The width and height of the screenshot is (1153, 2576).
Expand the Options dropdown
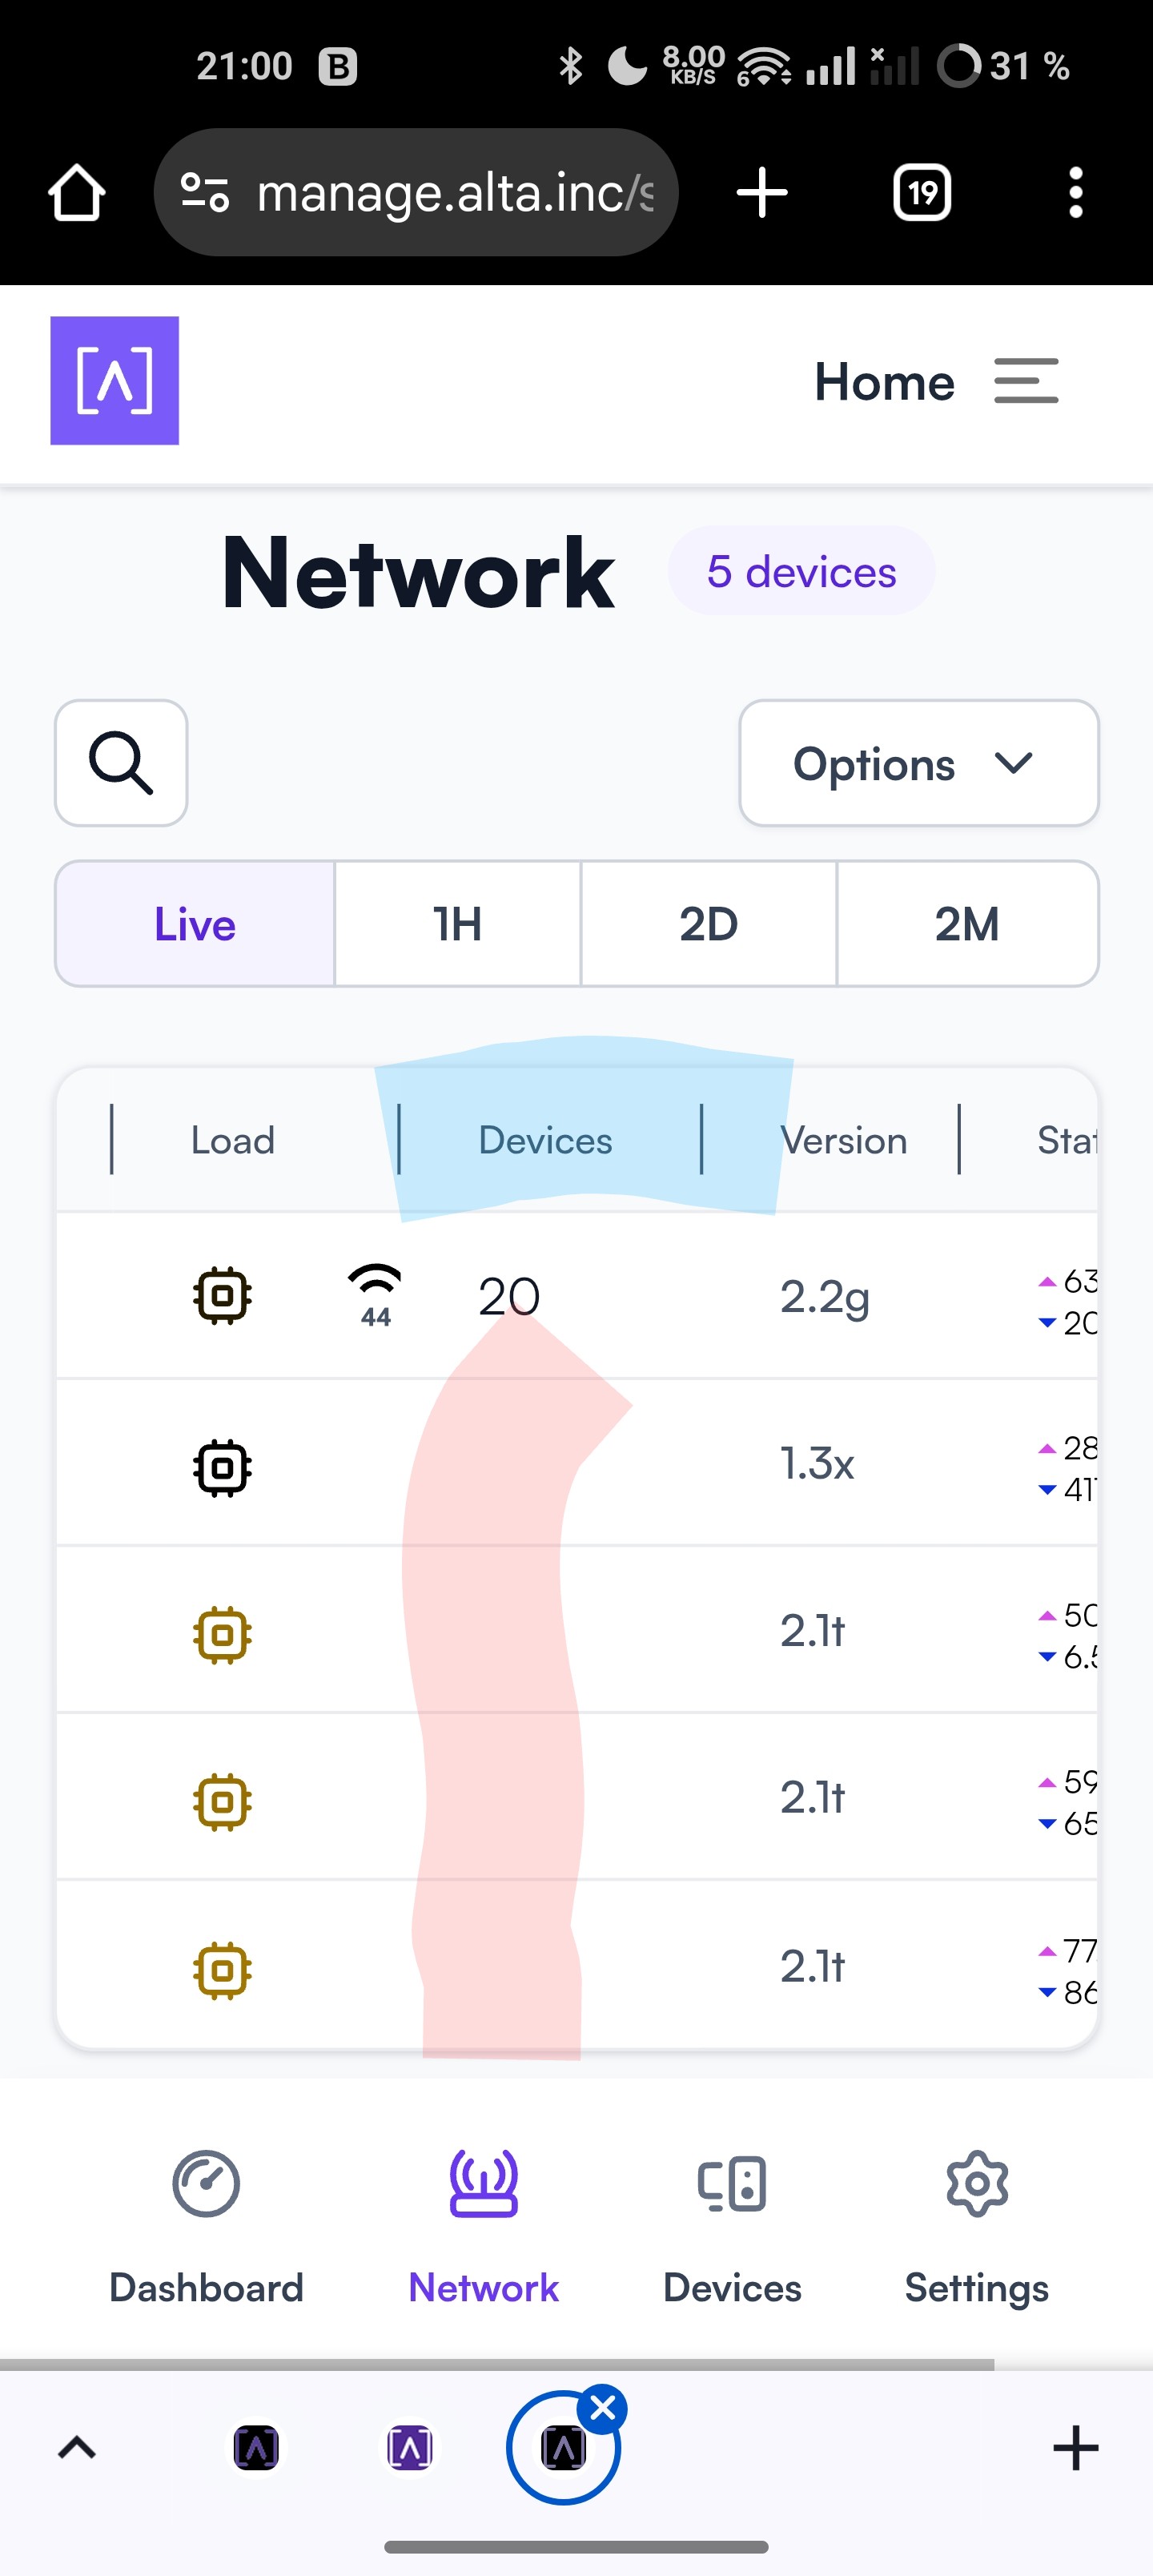tap(919, 763)
